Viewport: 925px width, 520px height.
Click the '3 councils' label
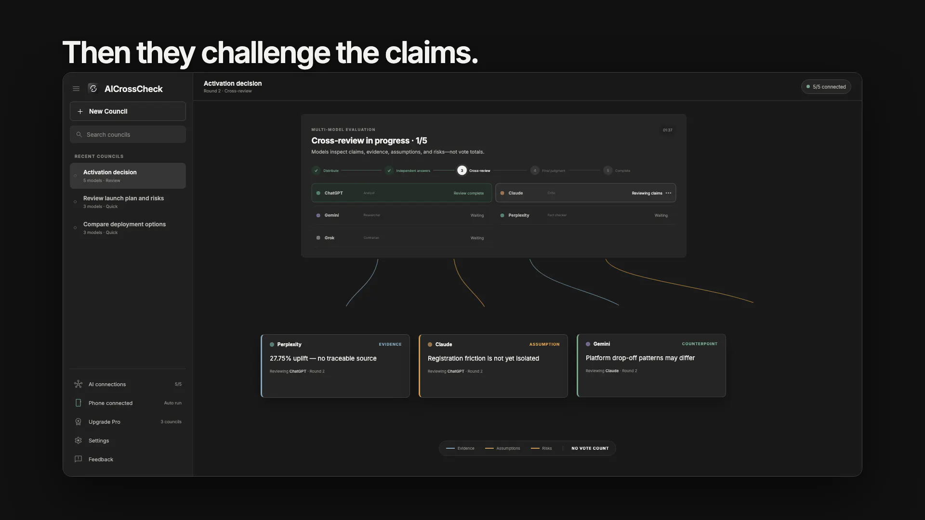point(171,422)
